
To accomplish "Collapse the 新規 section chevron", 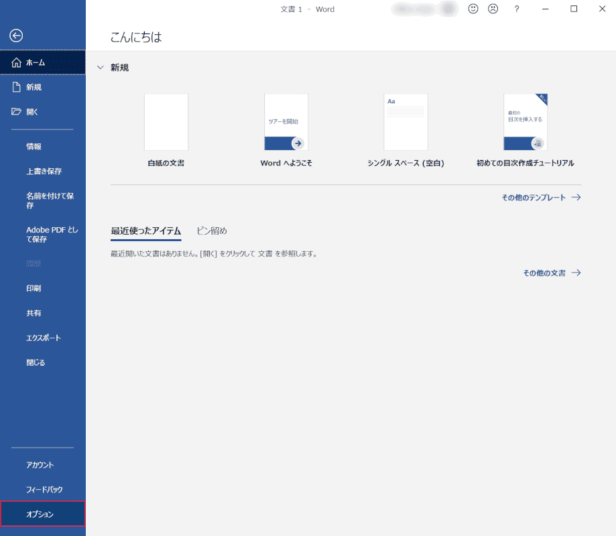I will click(100, 68).
